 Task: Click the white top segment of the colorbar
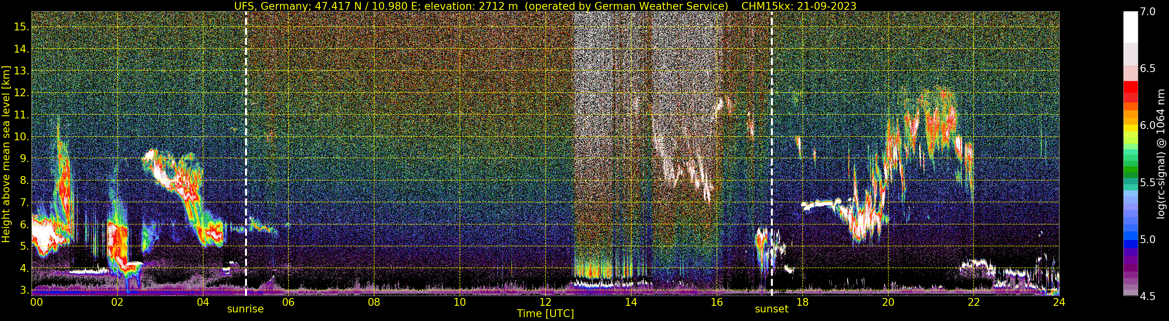[x=1130, y=27]
